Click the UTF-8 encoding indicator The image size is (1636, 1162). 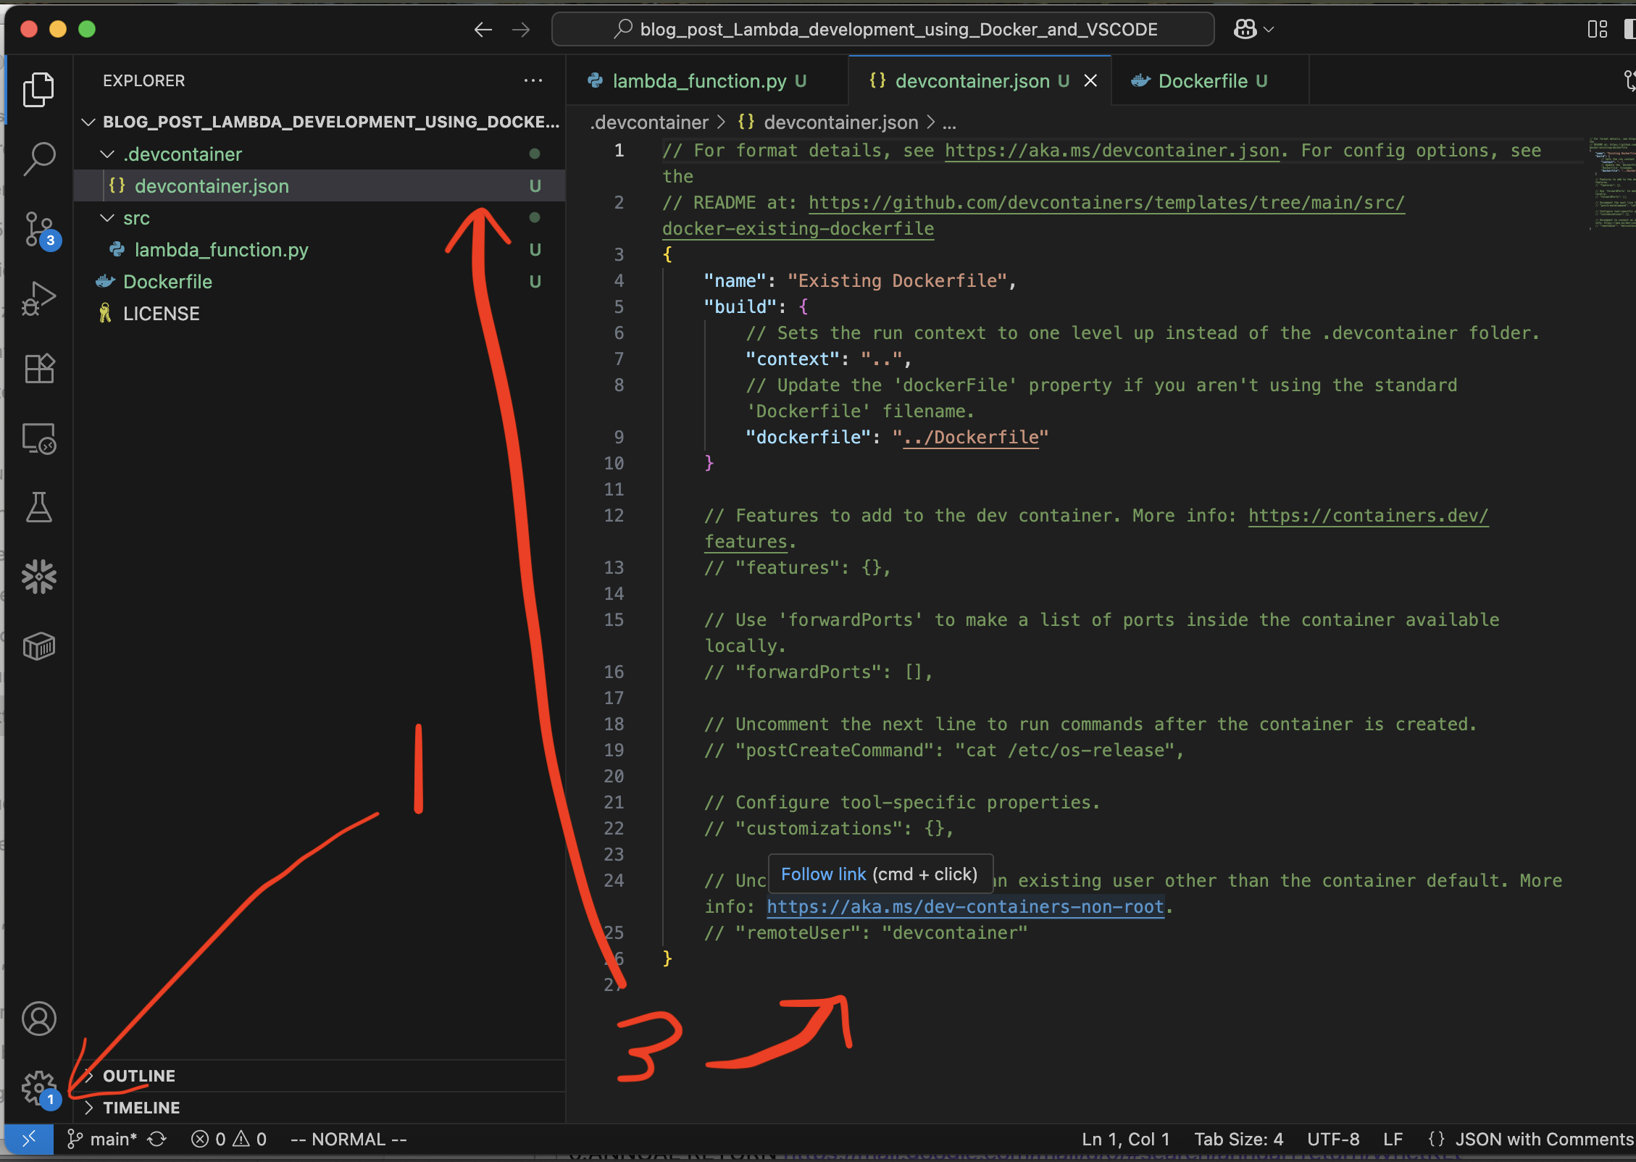[x=1333, y=1140]
